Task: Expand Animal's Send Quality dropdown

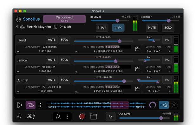Action: pyautogui.click(x=18, y=92)
